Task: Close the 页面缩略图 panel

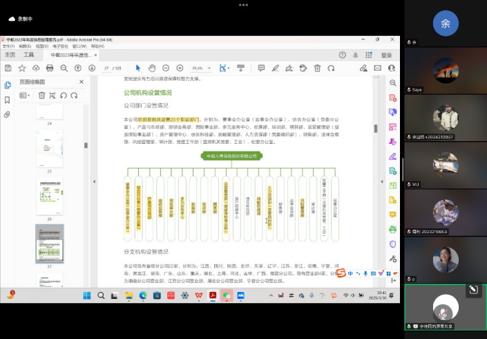Action: coord(82,82)
